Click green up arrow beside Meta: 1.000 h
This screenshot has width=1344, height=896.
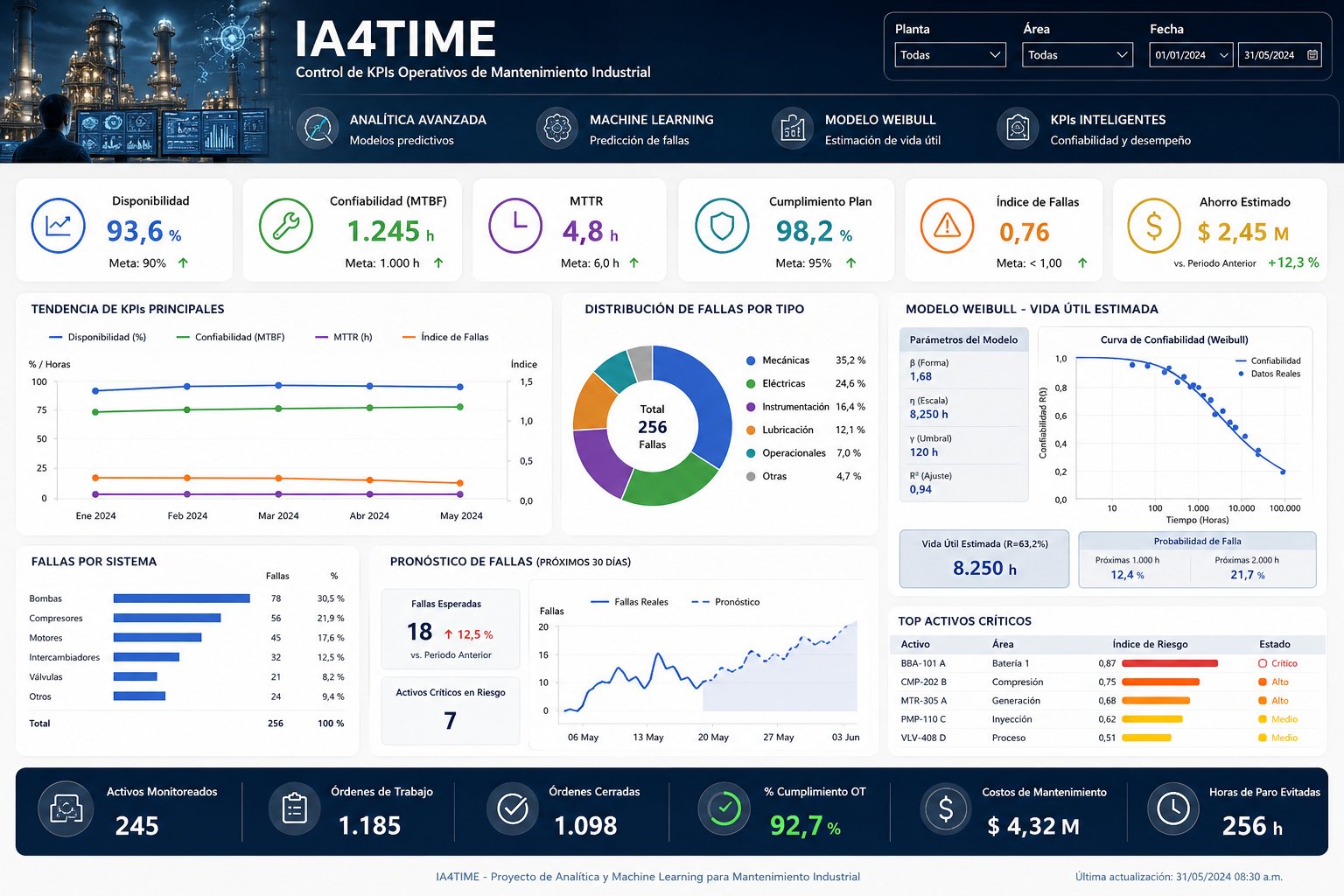pos(438,262)
